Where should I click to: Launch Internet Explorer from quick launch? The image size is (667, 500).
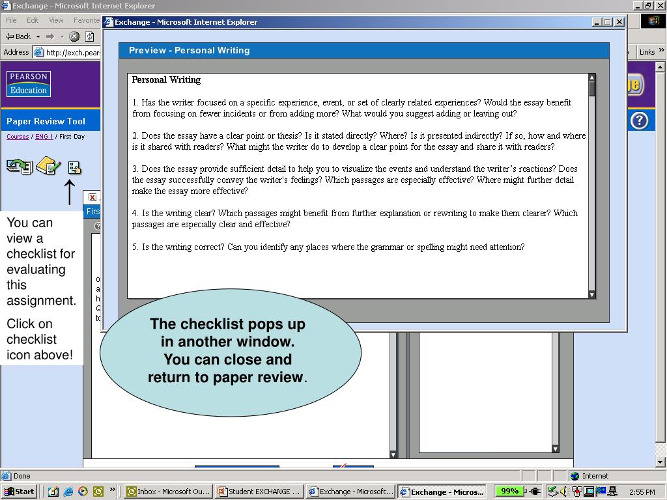tap(68, 492)
